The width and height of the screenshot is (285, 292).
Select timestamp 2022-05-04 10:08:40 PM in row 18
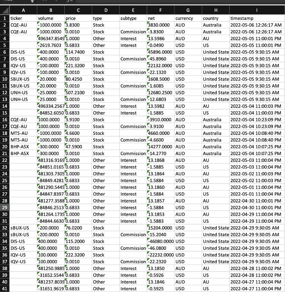tap(257, 133)
